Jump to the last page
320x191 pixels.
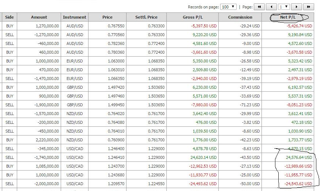pos(309,7)
